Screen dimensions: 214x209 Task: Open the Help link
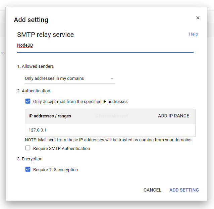[x=194, y=34]
